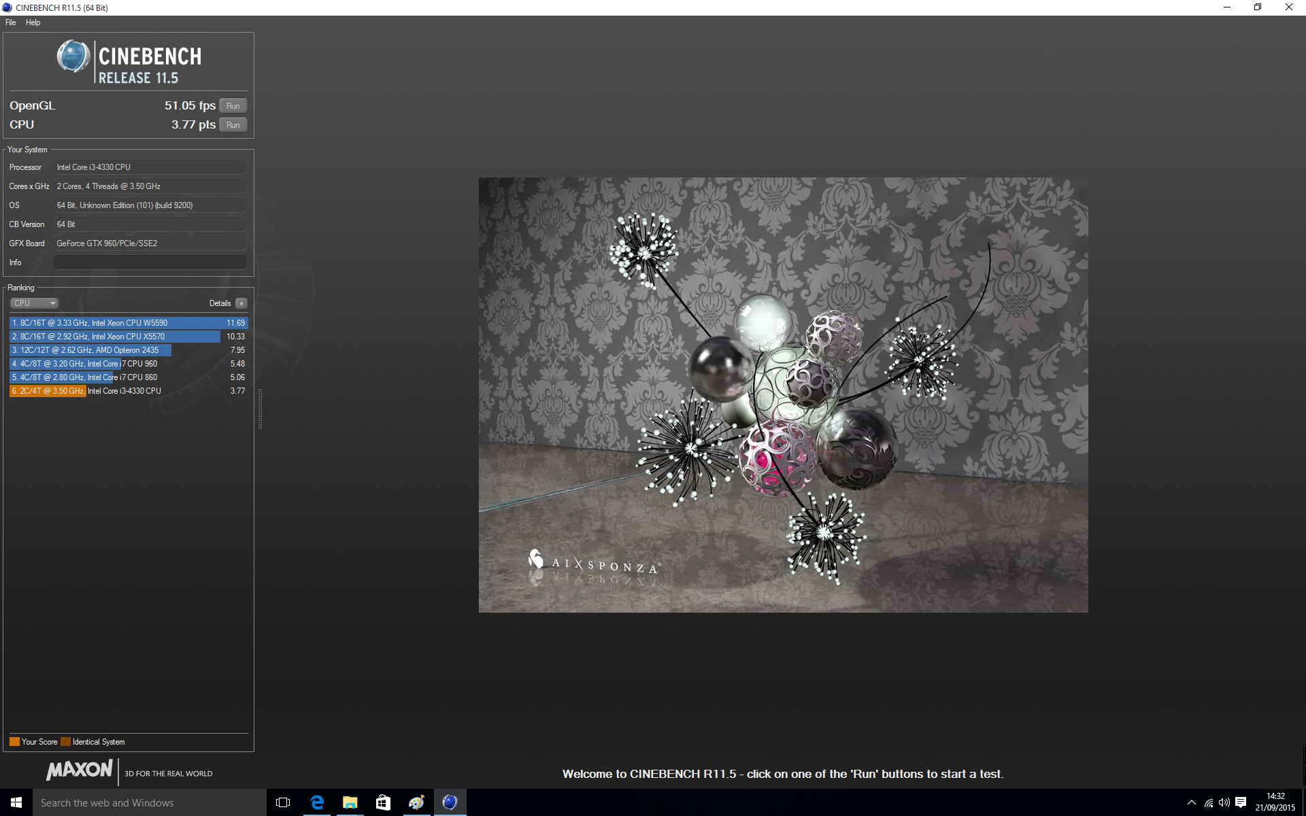This screenshot has height=816, width=1306.
Task: Expand the ranking Details arrow
Action: [241, 303]
